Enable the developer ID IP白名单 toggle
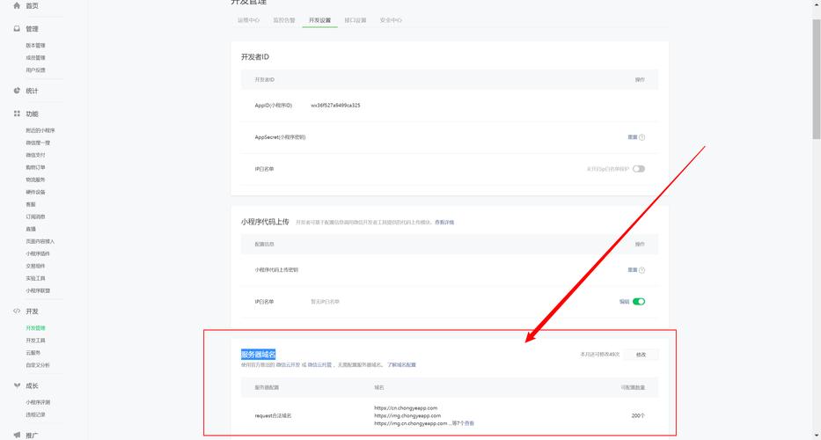 639,169
